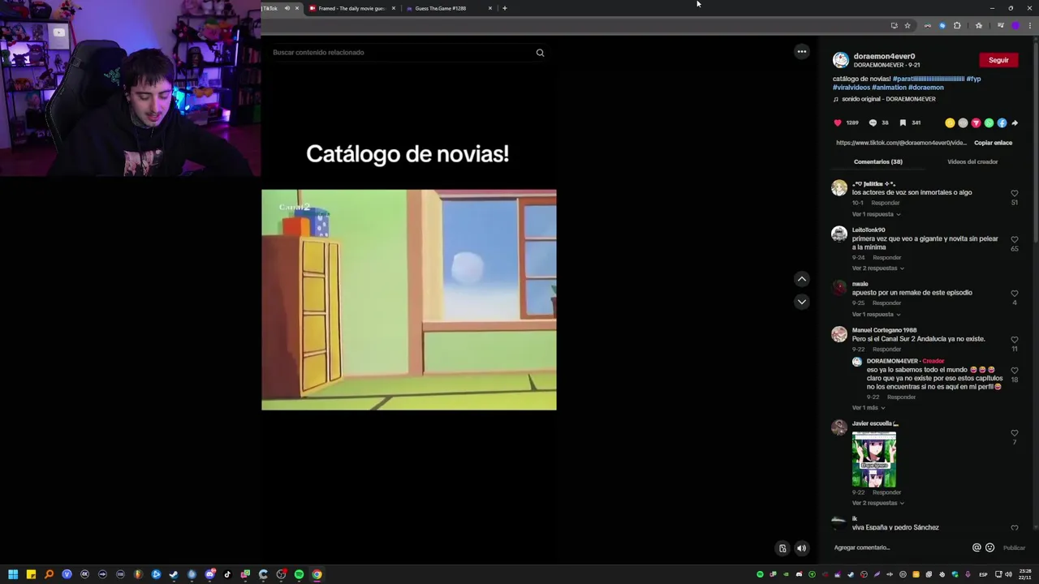Open the Windows Start menu
The height and width of the screenshot is (584, 1039).
[x=13, y=574]
